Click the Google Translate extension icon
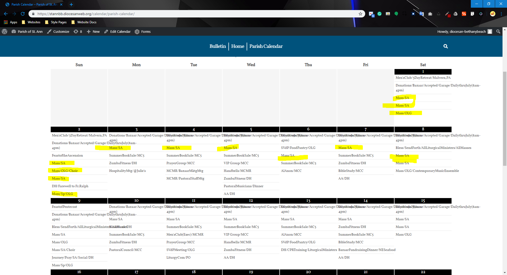This screenshot has width=507, height=275. (422, 14)
